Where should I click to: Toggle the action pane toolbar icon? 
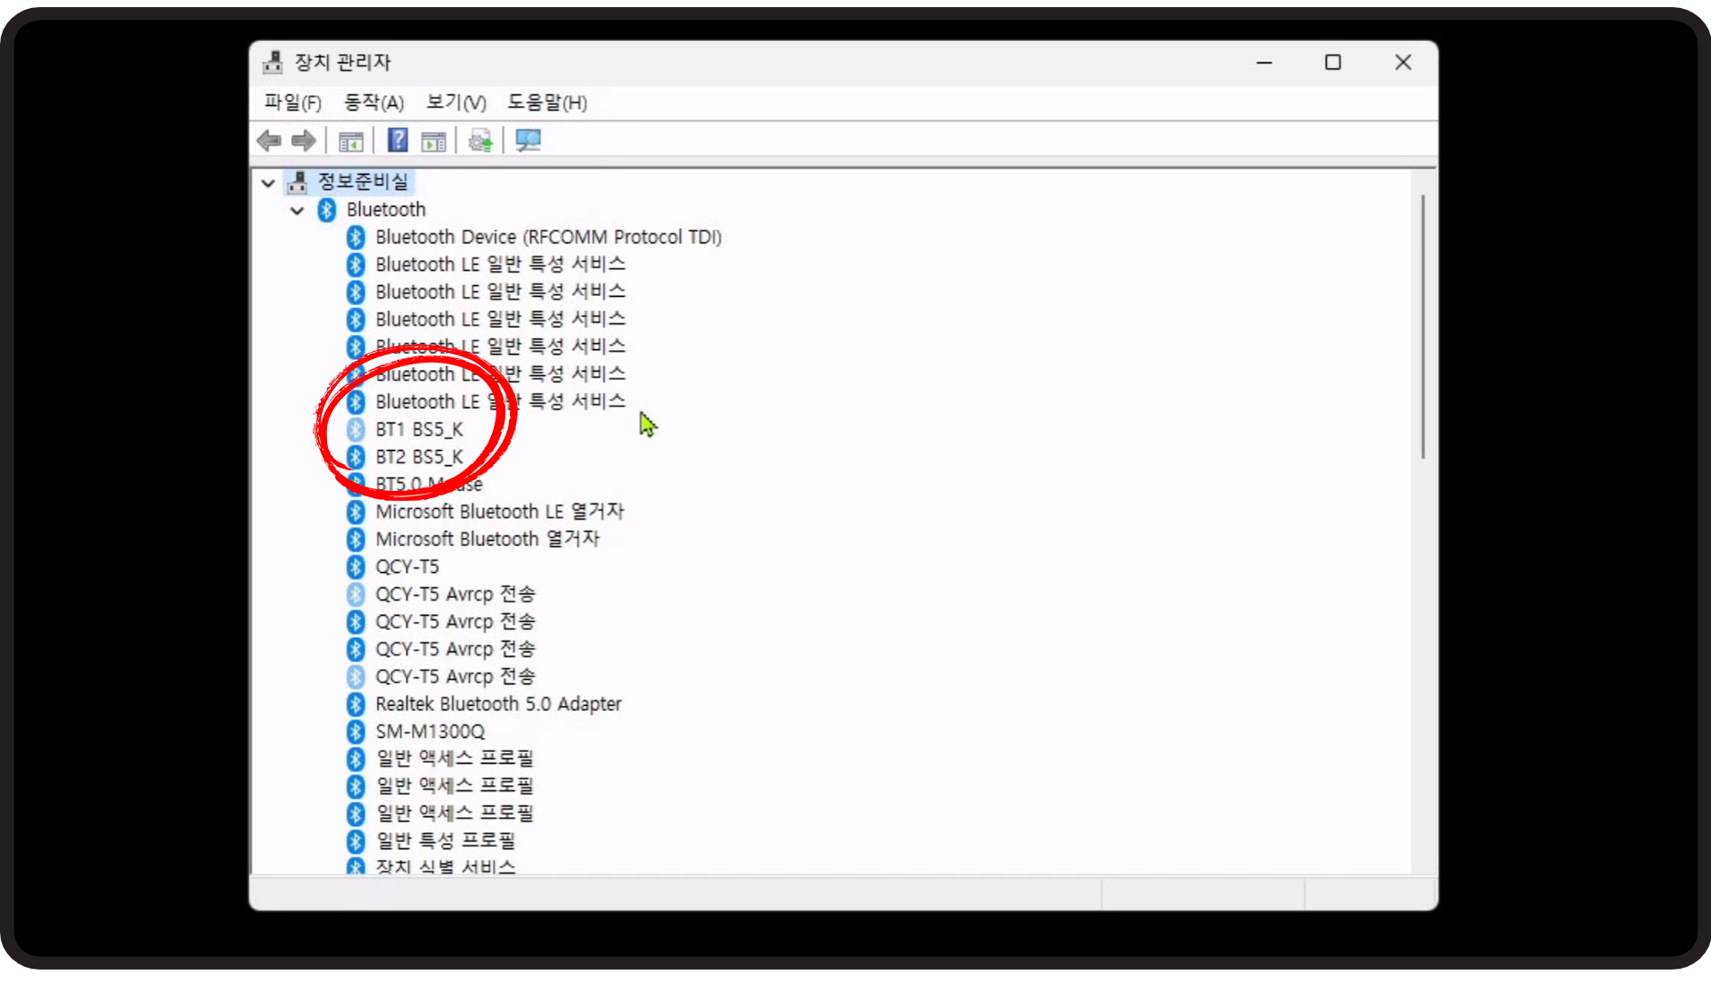[x=434, y=141]
